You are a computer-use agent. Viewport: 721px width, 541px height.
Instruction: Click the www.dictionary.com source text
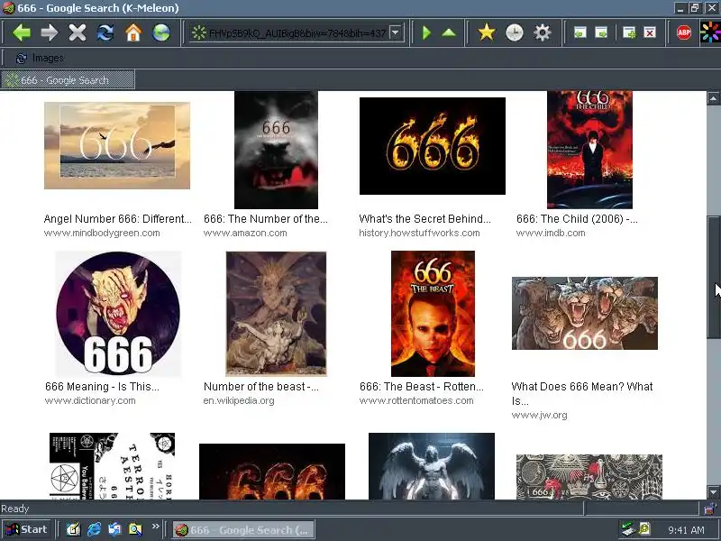click(x=90, y=400)
